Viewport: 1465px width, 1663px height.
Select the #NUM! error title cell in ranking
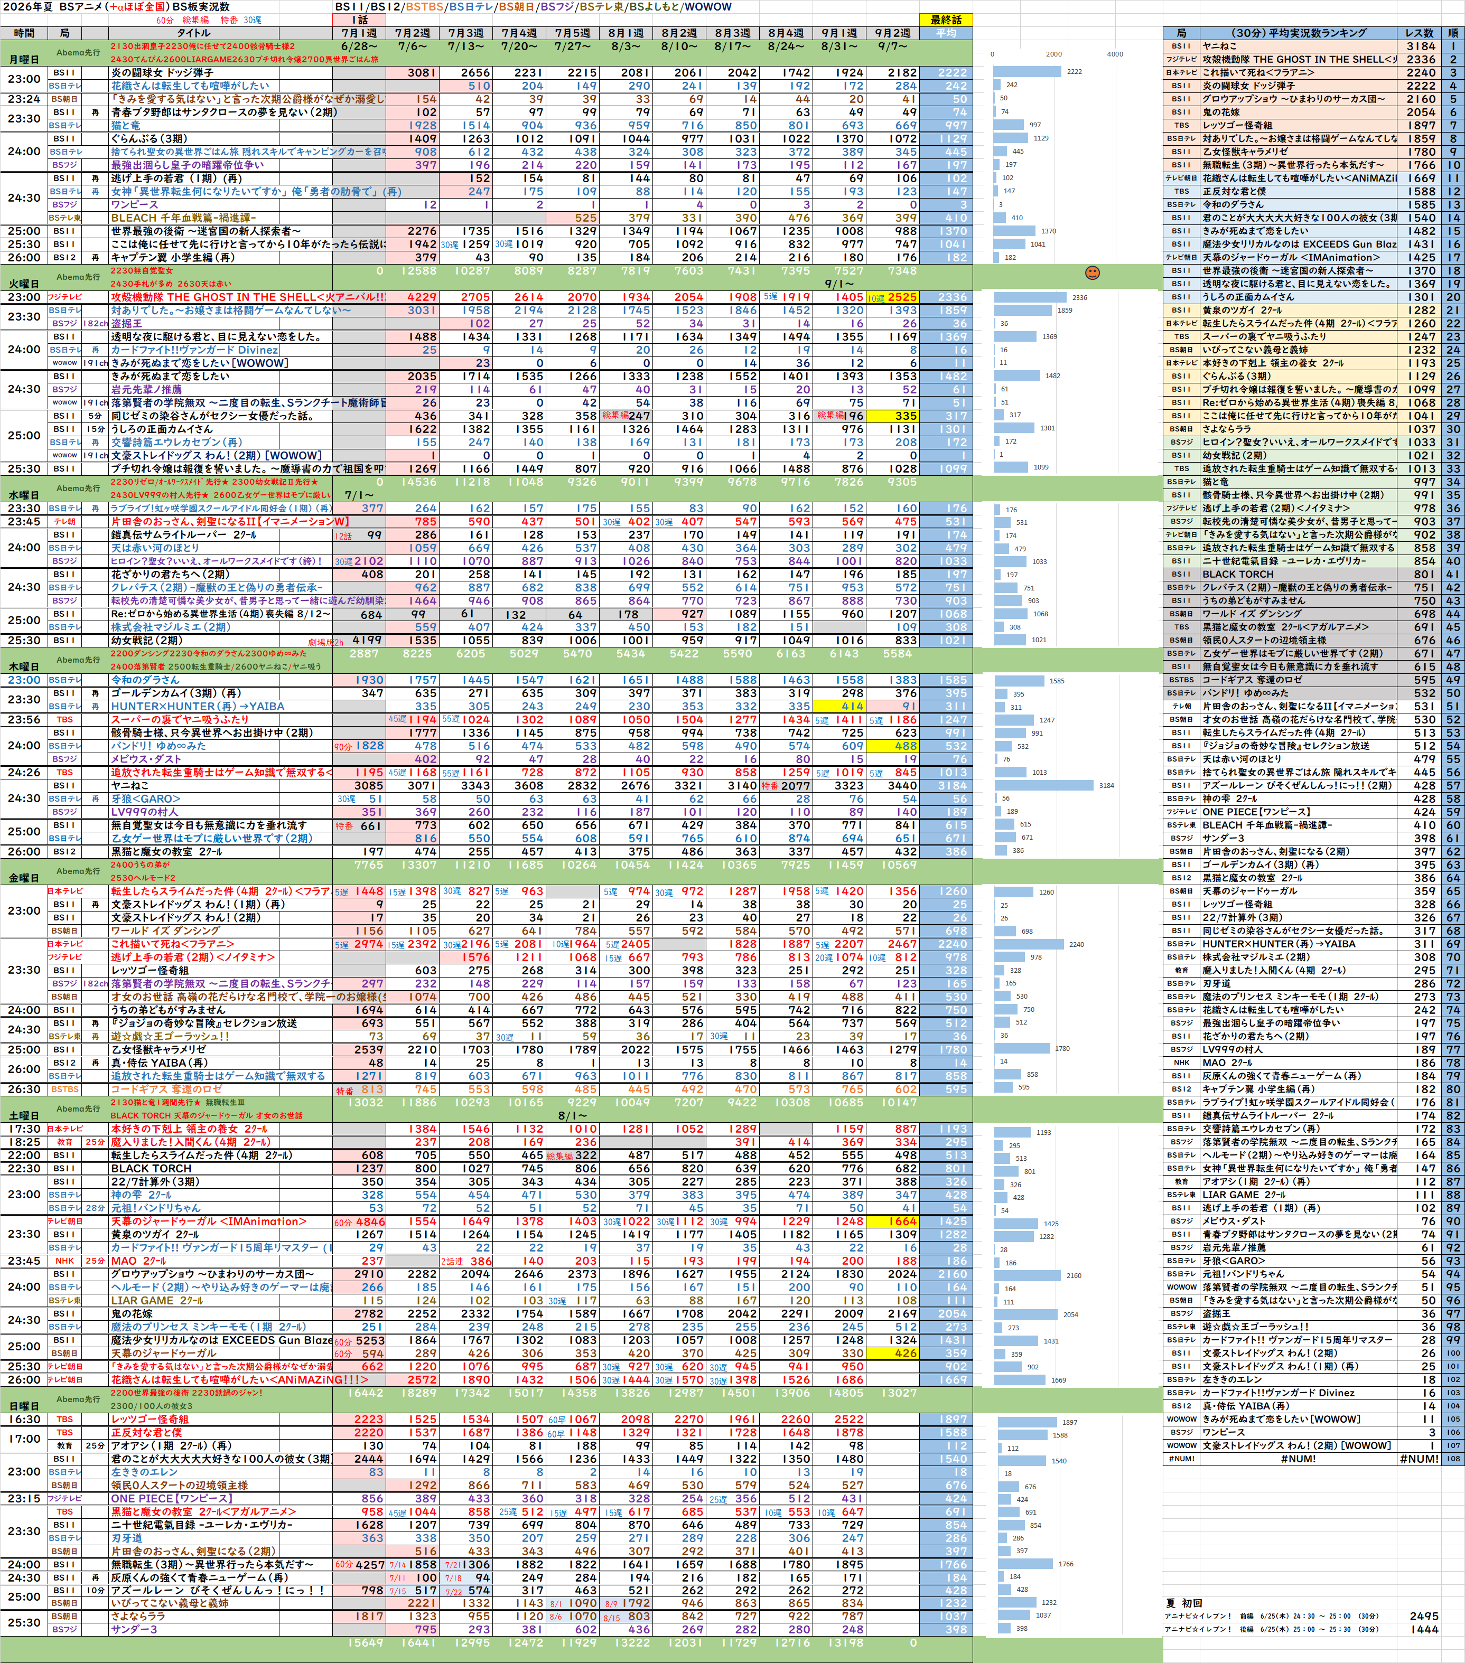tap(1298, 1459)
